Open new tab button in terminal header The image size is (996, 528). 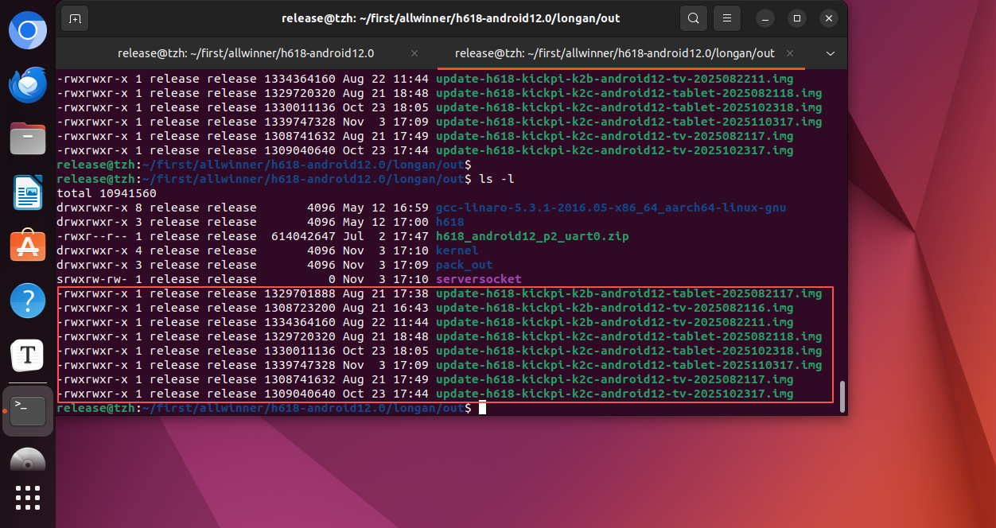click(x=75, y=18)
